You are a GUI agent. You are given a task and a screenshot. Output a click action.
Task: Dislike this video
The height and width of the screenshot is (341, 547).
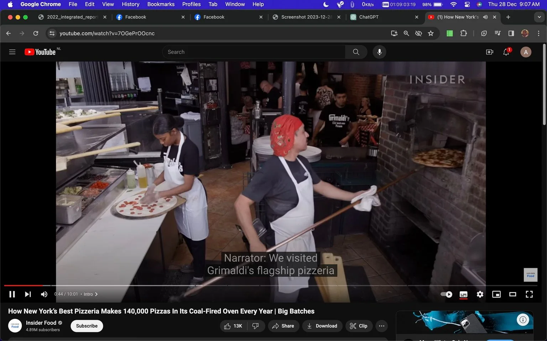click(255, 326)
